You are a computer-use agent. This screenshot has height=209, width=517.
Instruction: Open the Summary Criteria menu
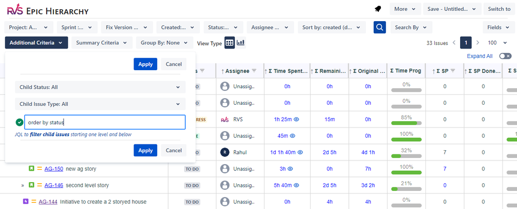tap(102, 43)
